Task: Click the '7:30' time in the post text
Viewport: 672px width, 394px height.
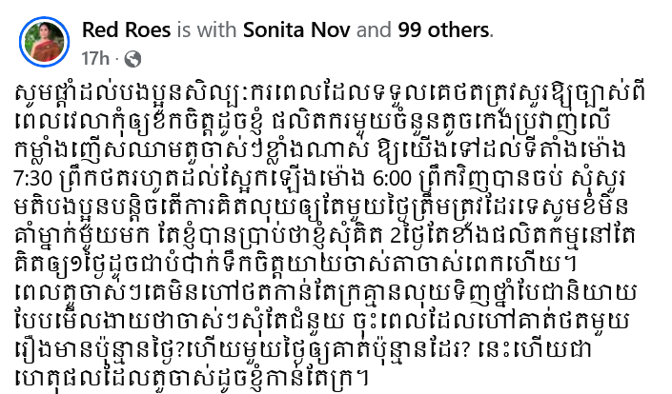Action: point(33,178)
